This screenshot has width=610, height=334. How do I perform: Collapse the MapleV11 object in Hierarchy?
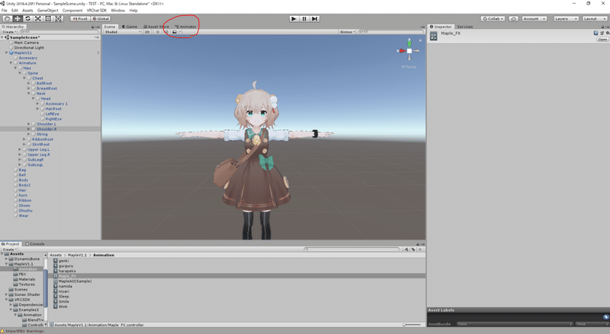click(7, 52)
